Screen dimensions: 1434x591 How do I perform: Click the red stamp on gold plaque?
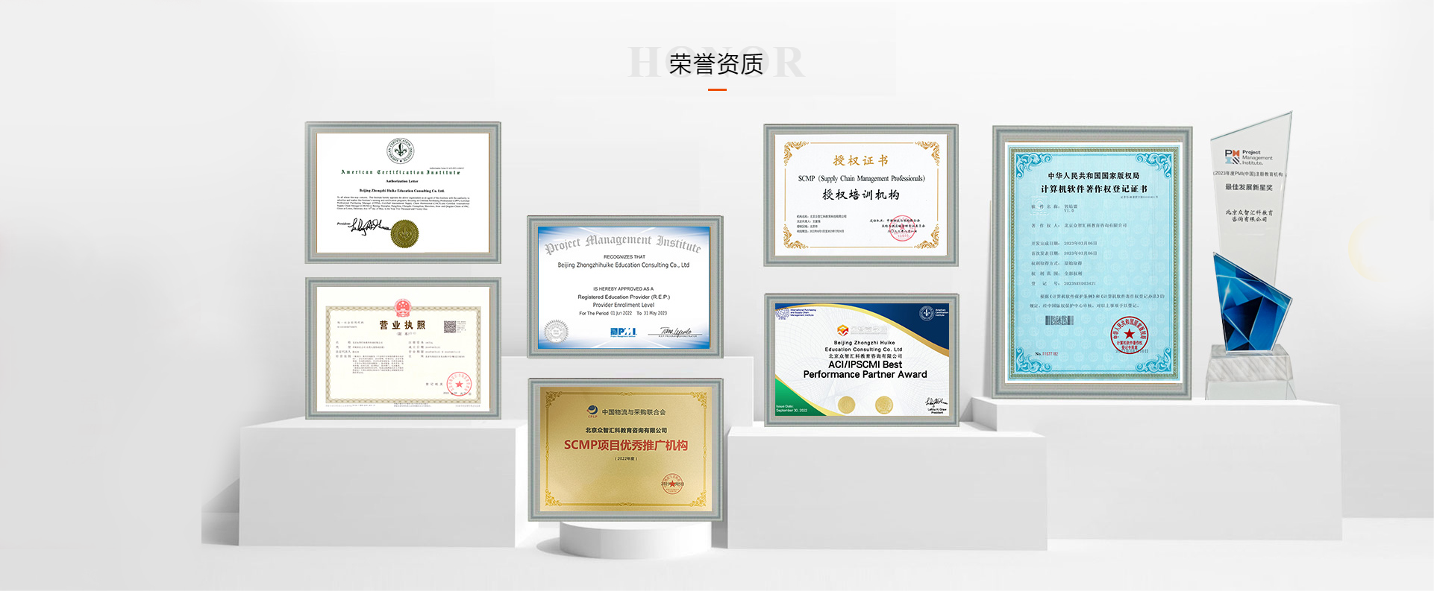[x=671, y=484]
